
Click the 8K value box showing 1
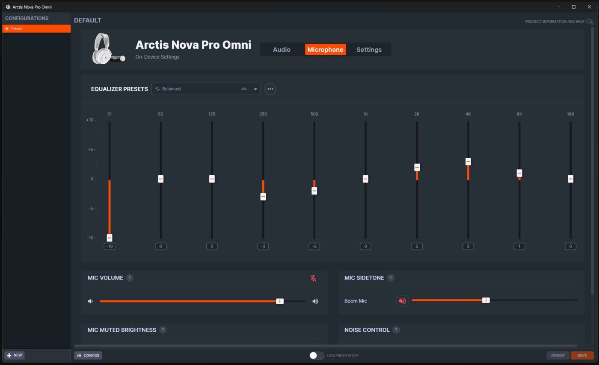click(519, 246)
